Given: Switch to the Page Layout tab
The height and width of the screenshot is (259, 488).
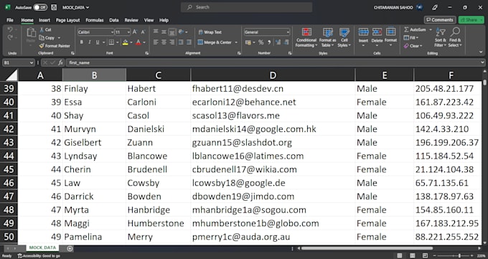Looking at the screenshot, I should pos(68,20).
